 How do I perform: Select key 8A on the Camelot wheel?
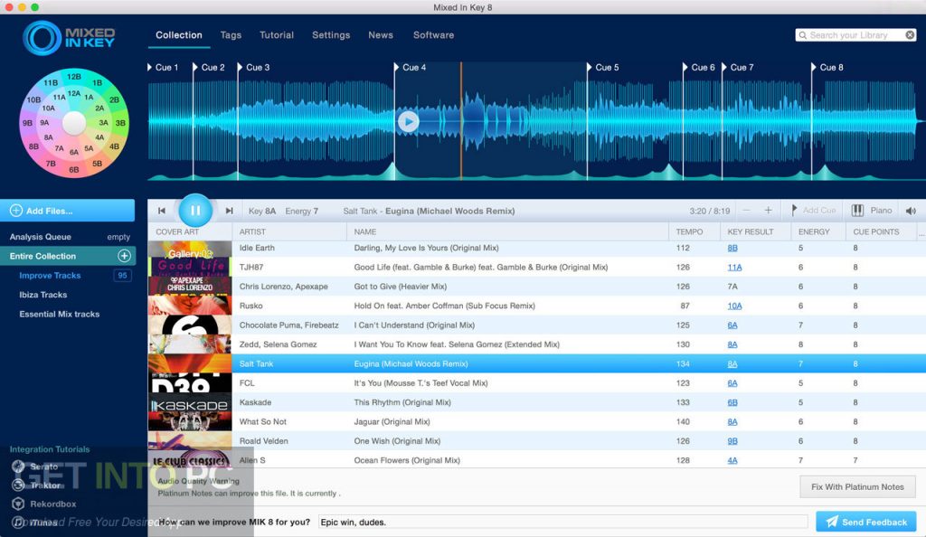49,137
